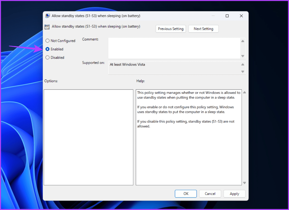This screenshot has height=210, width=289.
Task: Click the policy icon in the title bar
Action: coord(47,16)
